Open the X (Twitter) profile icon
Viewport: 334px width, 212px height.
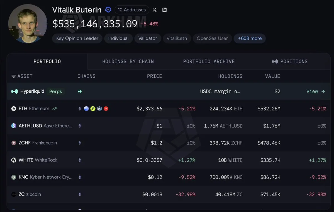154,10
